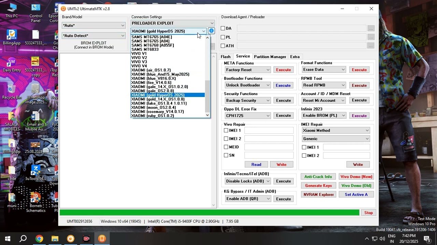
Task: Click the Vivo Repair IMEI 1 input field
Action: coord(269,130)
